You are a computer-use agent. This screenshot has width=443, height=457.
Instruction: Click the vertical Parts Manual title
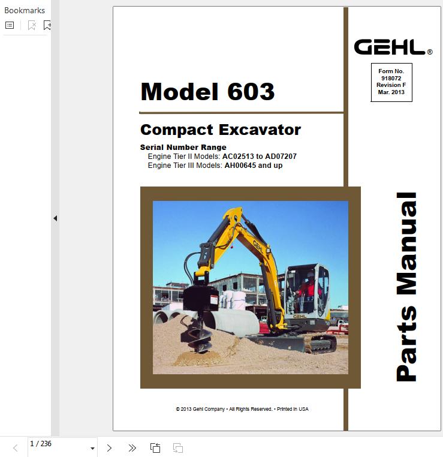[406, 287]
